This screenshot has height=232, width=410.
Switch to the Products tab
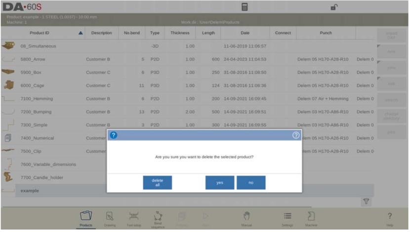(x=86, y=218)
